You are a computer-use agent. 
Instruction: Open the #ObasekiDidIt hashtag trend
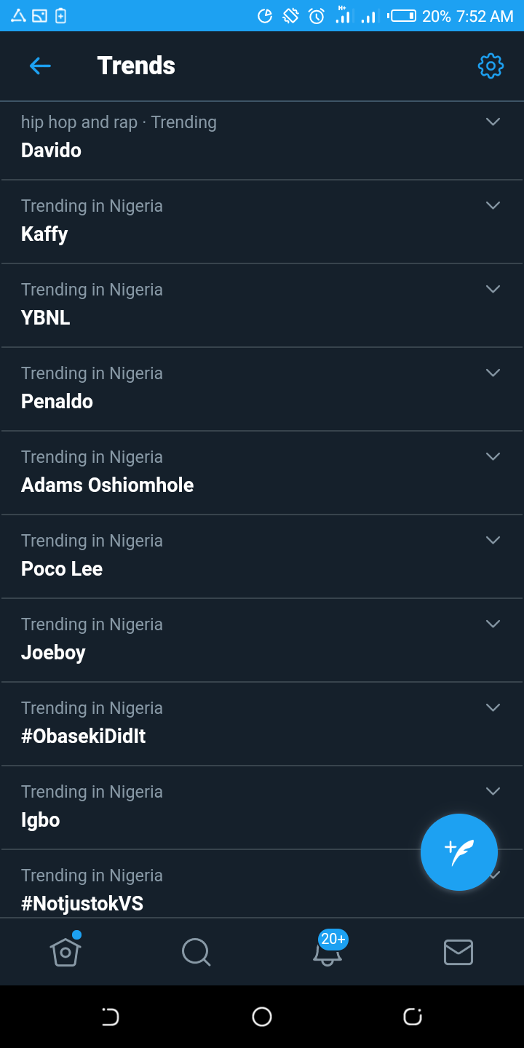[x=84, y=736]
